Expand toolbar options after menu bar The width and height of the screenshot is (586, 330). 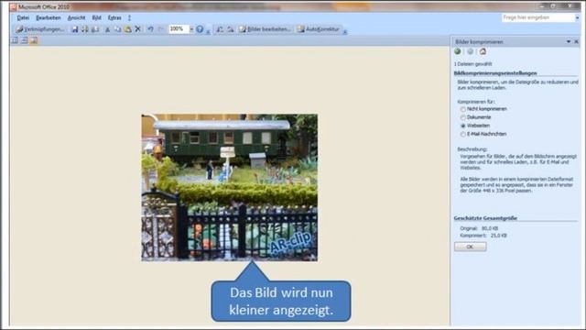click(x=129, y=17)
